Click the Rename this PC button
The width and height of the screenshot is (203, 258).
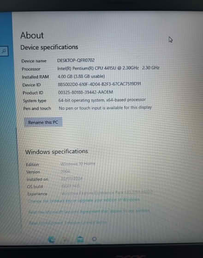[43, 122]
